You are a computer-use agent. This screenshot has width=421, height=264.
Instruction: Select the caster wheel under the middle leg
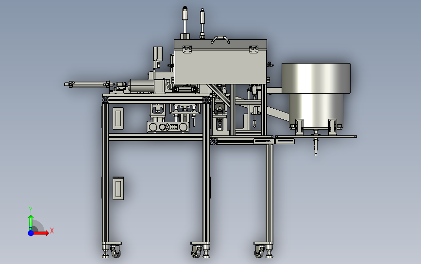coord(196,251)
